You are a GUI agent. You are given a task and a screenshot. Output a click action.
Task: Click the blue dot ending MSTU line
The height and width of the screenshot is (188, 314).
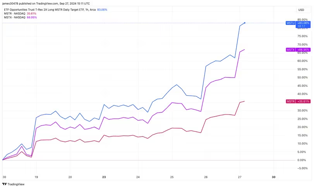pos(244,23)
